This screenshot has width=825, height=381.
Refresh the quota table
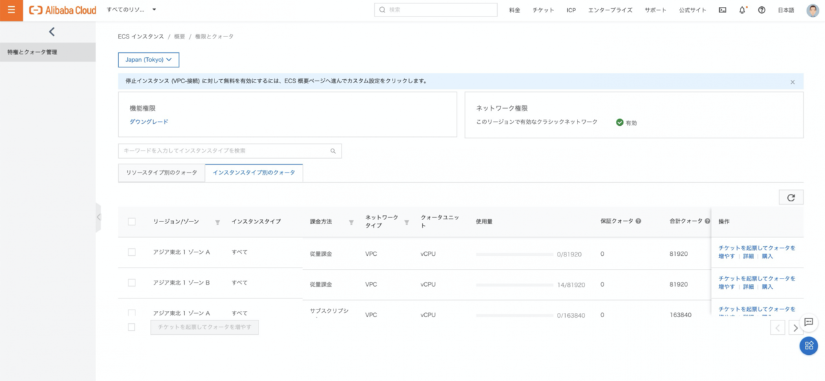(x=791, y=197)
